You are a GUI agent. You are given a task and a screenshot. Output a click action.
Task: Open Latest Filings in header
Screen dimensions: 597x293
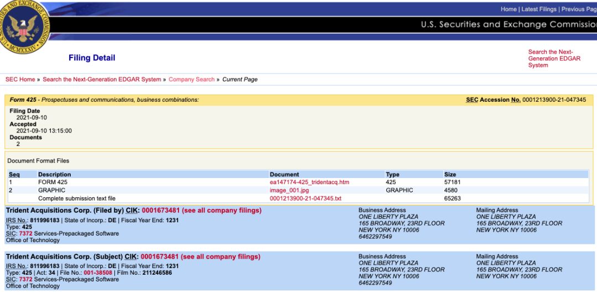(x=539, y=9)
